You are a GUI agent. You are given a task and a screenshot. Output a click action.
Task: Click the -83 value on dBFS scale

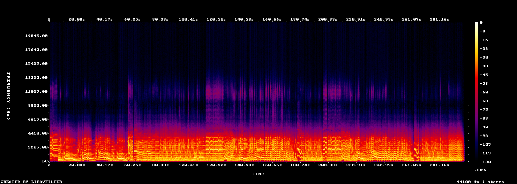click(x=484, y=118)
